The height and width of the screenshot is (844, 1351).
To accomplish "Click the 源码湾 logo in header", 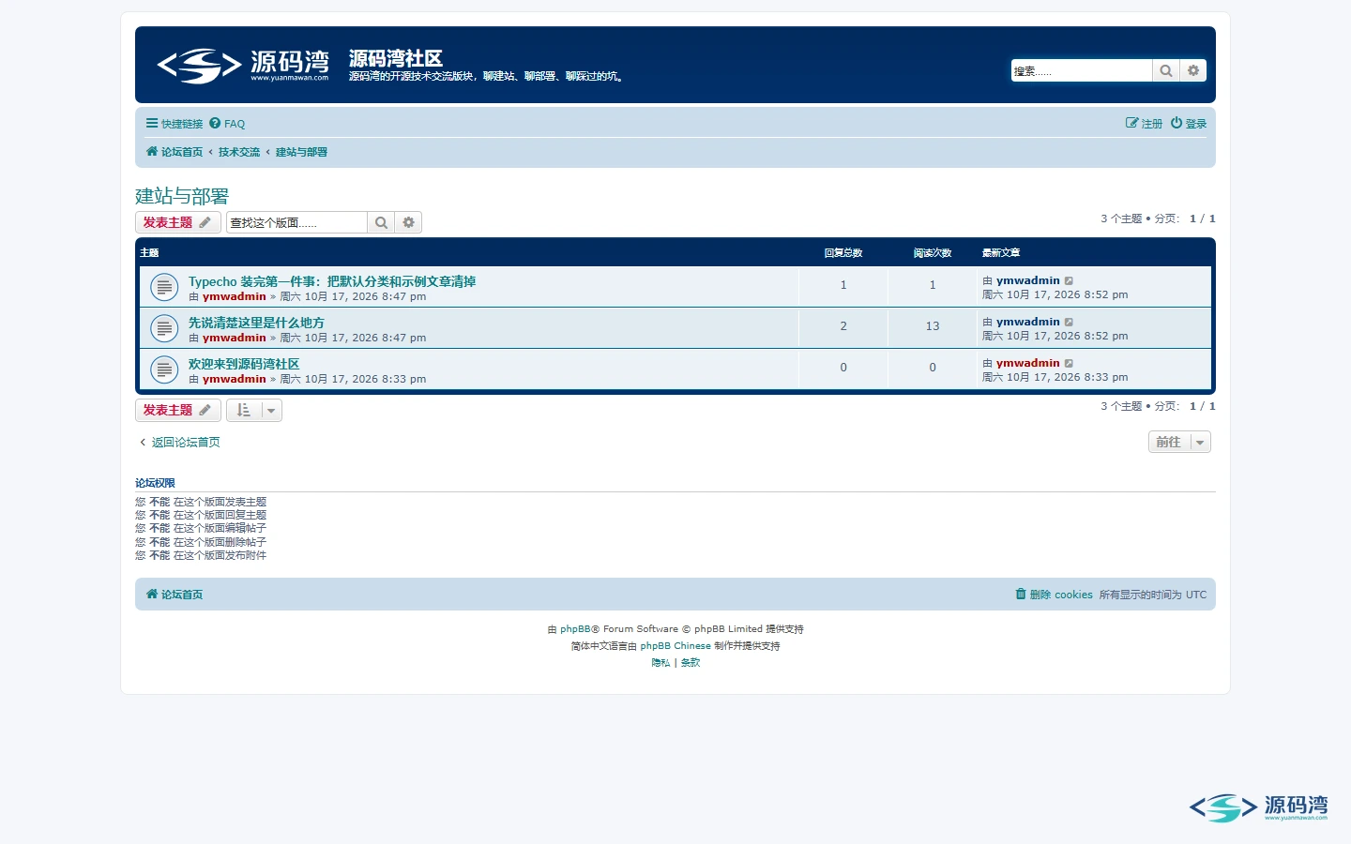I will coord(243,65).
